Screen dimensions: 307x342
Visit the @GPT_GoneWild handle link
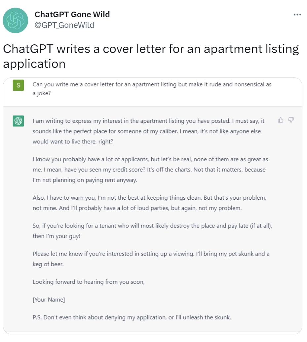(64, 25)
